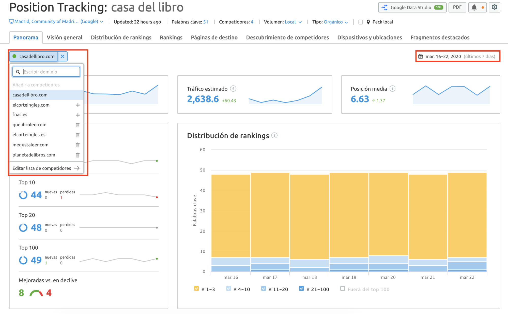The image size is (508, 314).
Task: Click the mar 19 bar in chart
Action: pyautogui.click(x=349, y=222)
